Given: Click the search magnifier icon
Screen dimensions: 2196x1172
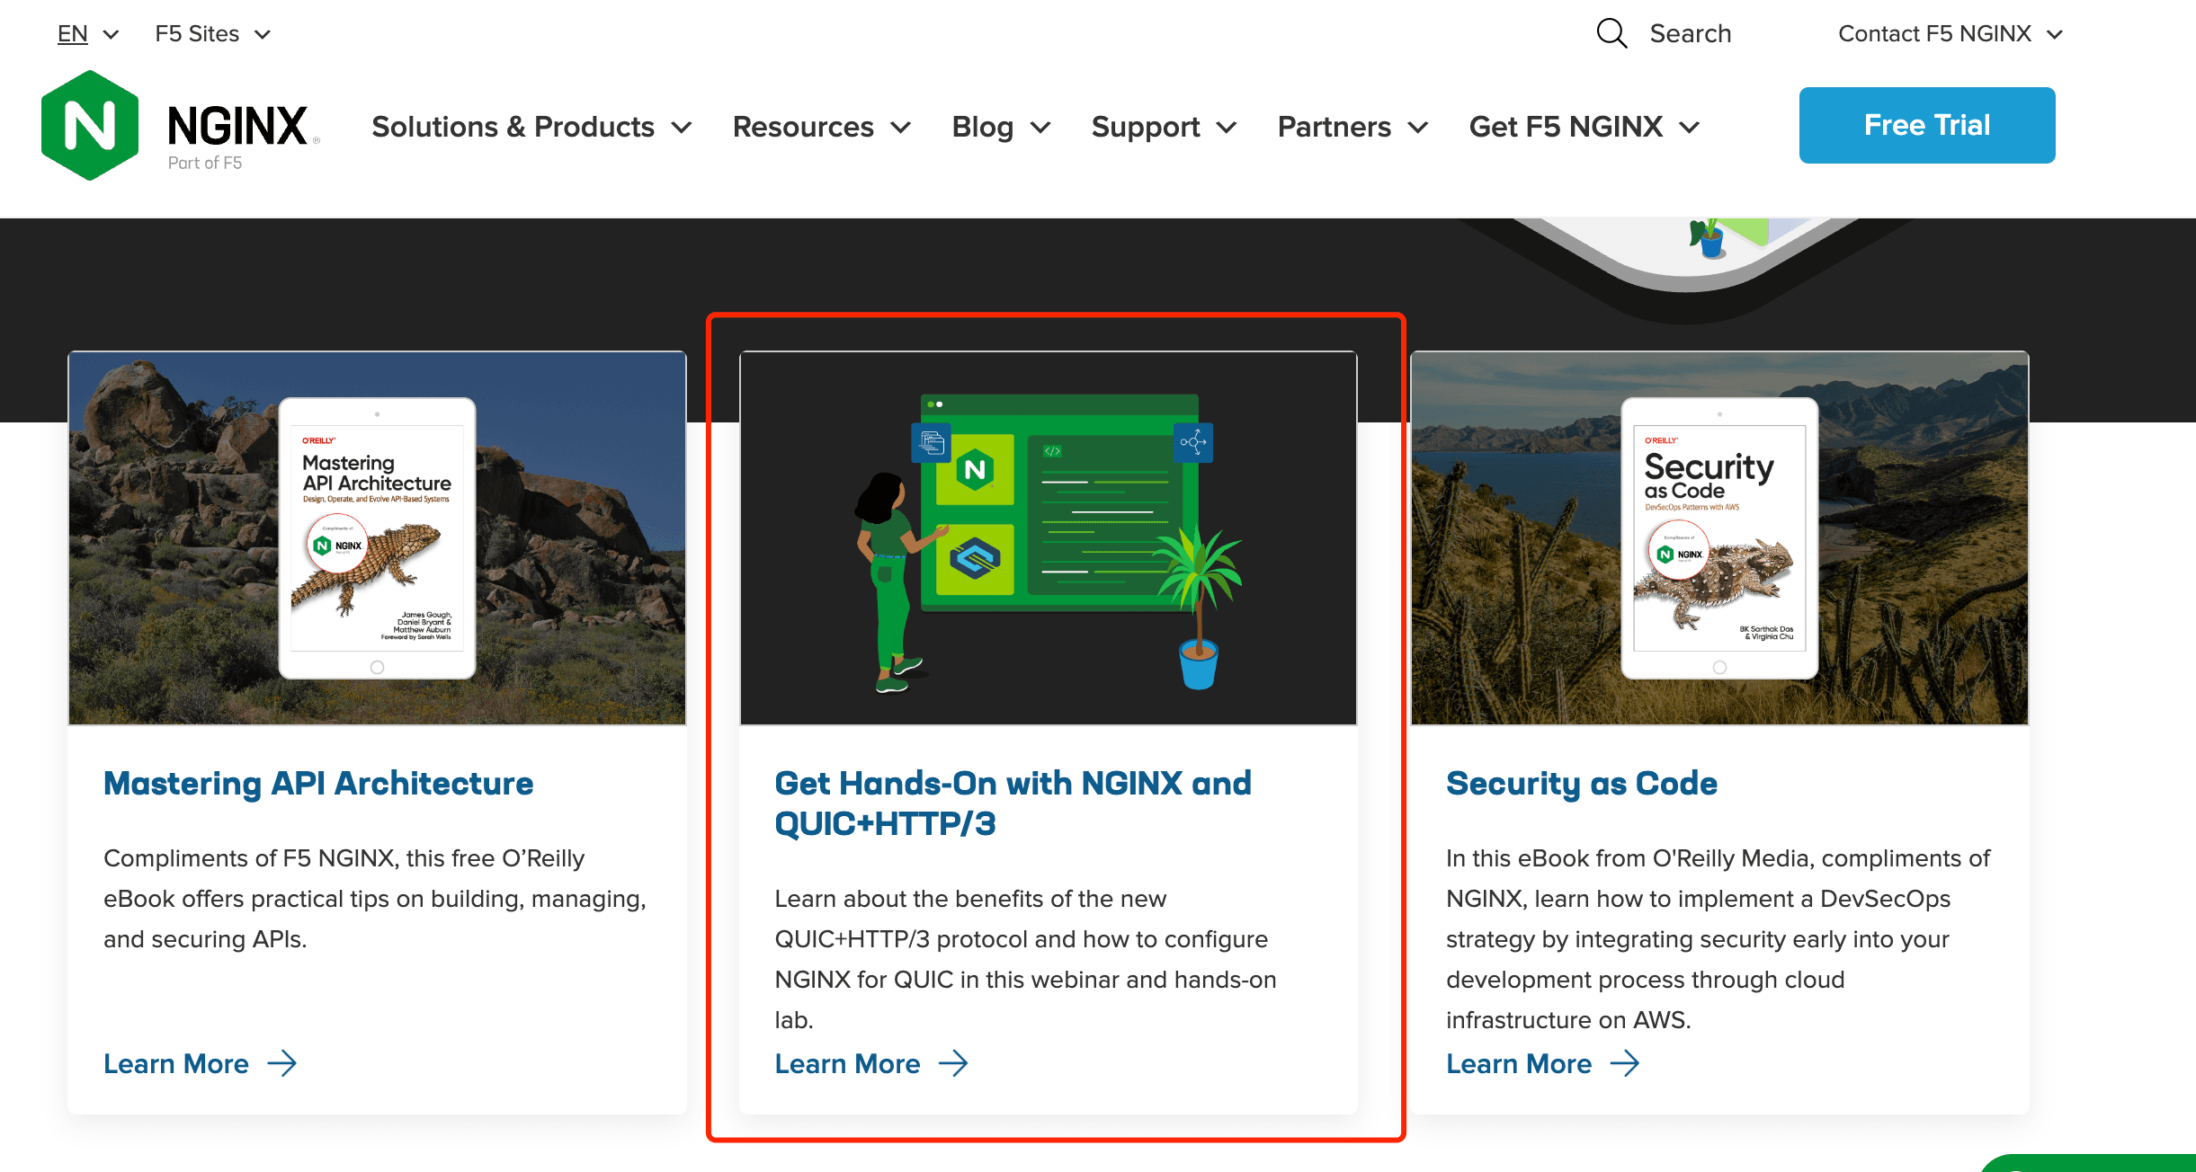Looking at the screenshot, I should [1611, 33].
